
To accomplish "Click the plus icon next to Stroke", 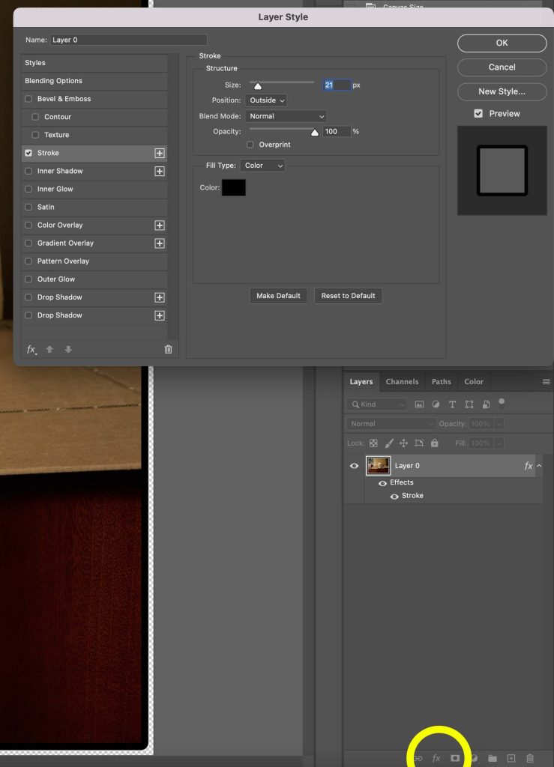I will [x=159, y=153].
